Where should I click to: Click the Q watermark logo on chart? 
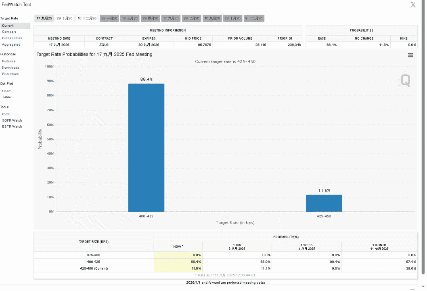405,80
